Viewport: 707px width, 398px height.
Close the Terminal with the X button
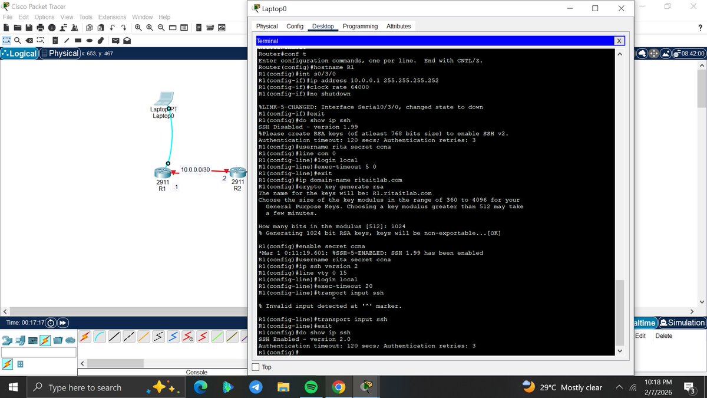(x=619, y=41)
